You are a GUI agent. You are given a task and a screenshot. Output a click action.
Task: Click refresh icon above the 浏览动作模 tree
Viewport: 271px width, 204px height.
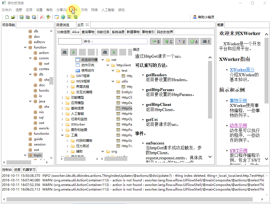pyautogui.click(x=73, y=52)
